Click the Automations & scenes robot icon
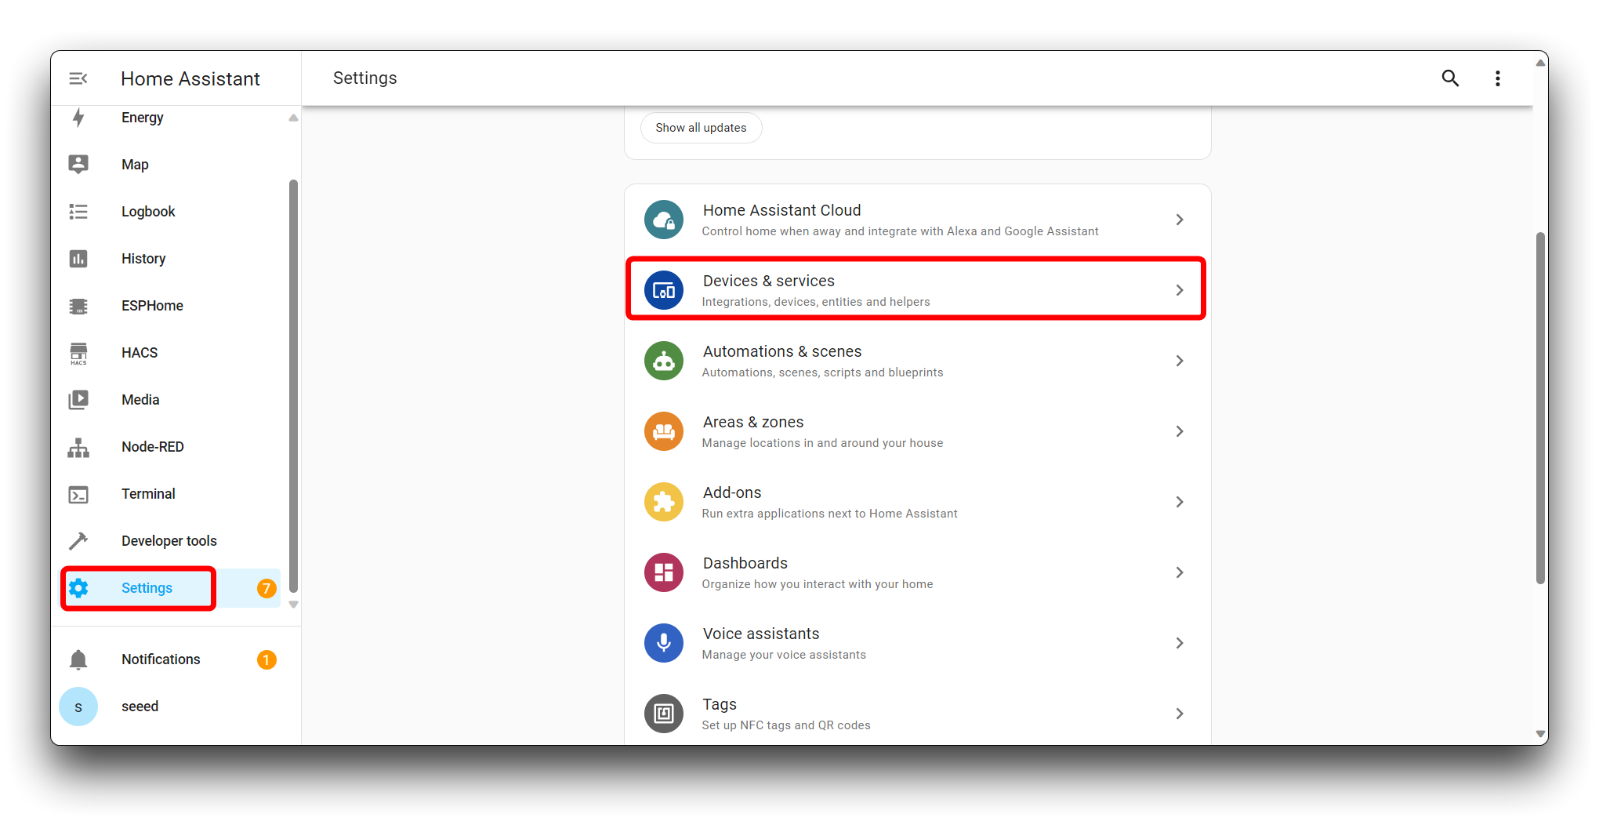The height and width of the screenshot is (821, 1599). point(664,361)
